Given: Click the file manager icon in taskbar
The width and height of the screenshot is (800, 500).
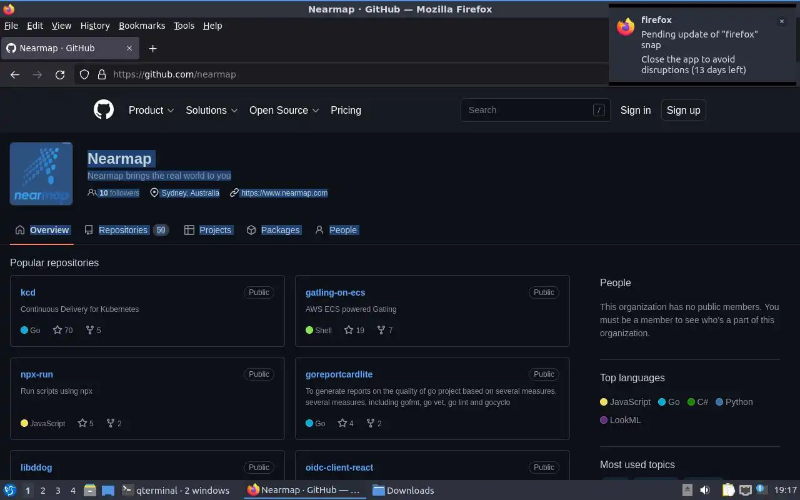Looking at the screenshot, I should (90, 490).
